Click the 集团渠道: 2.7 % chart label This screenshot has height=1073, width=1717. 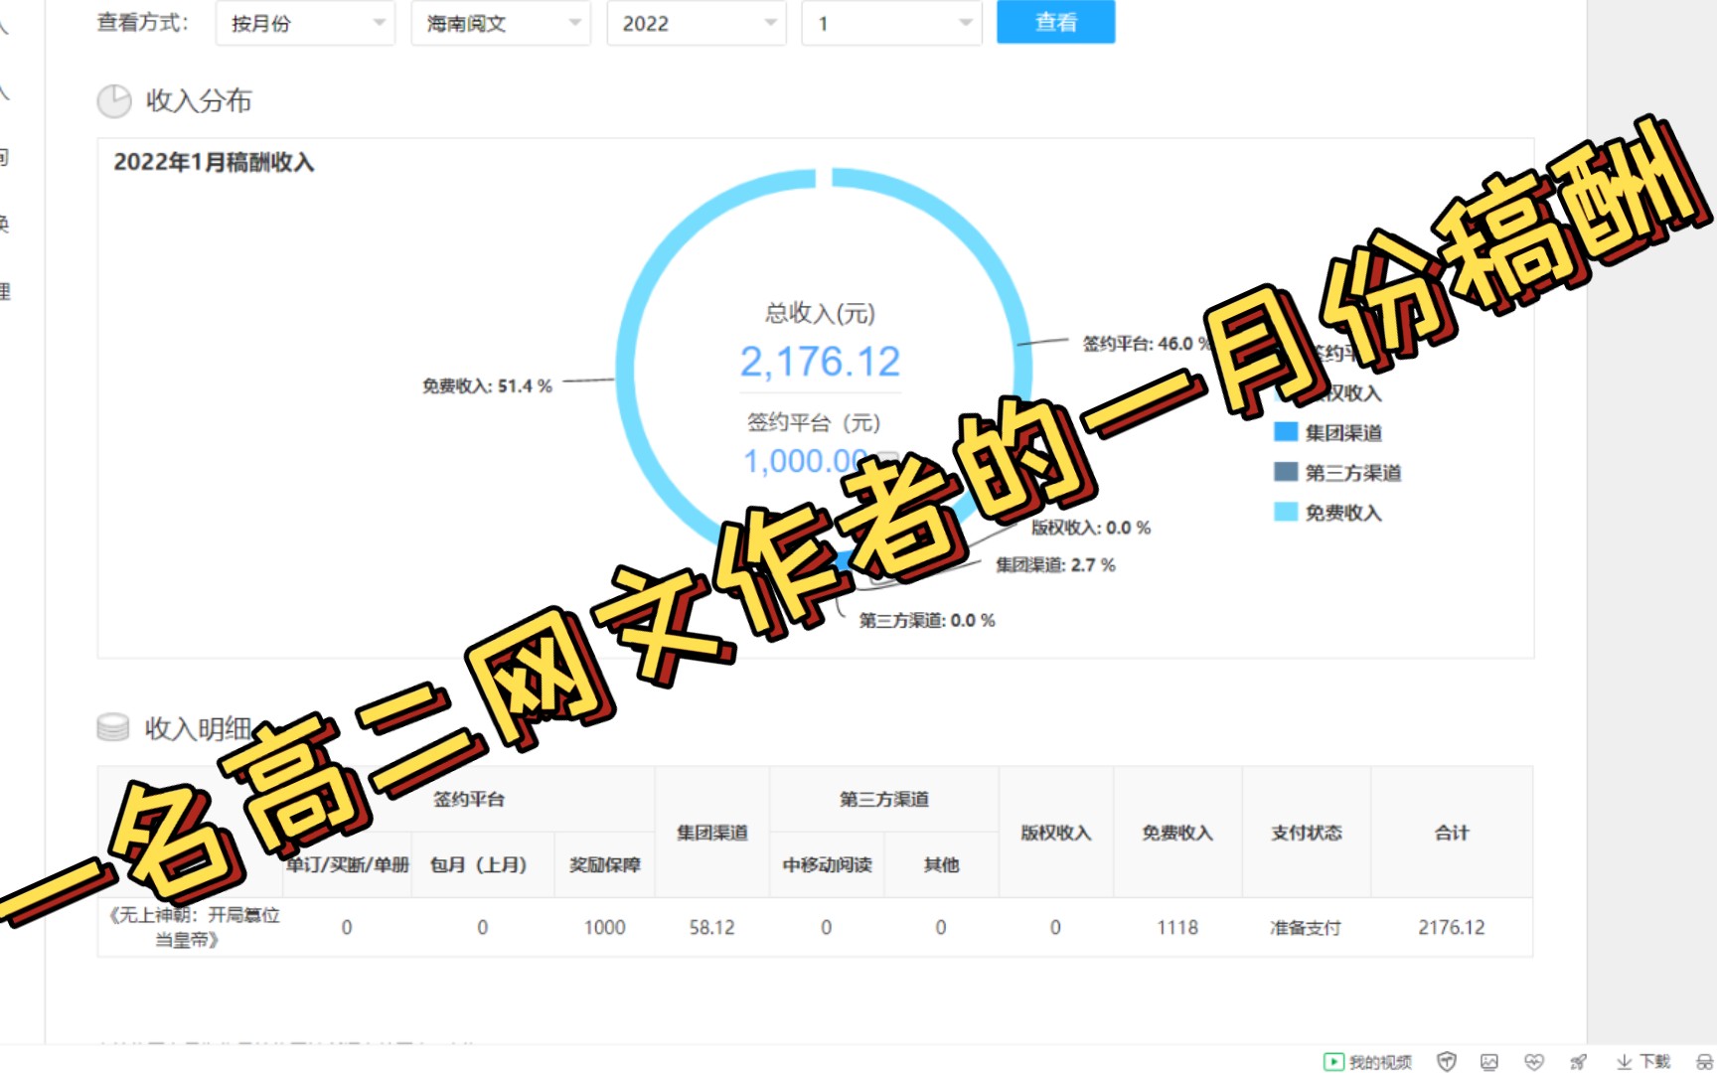coord(1055,564)
